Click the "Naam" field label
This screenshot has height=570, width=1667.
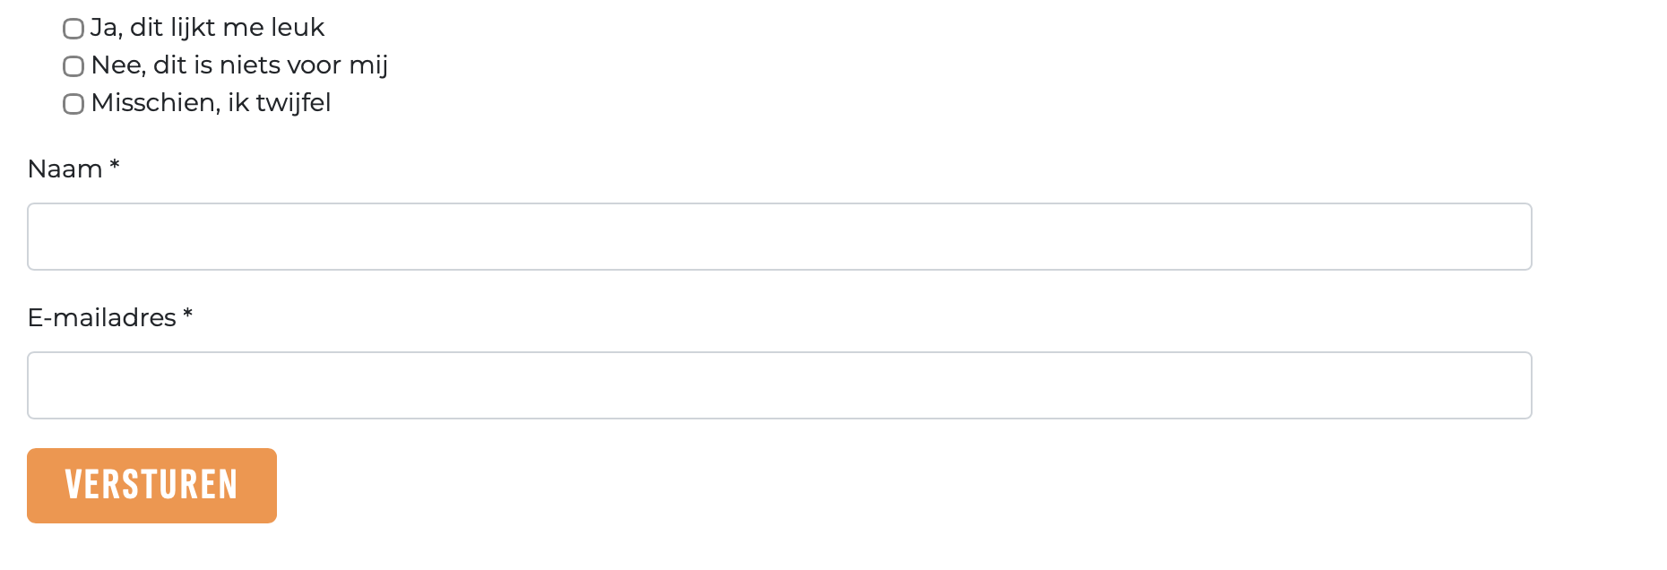click(x=65, y=169)
